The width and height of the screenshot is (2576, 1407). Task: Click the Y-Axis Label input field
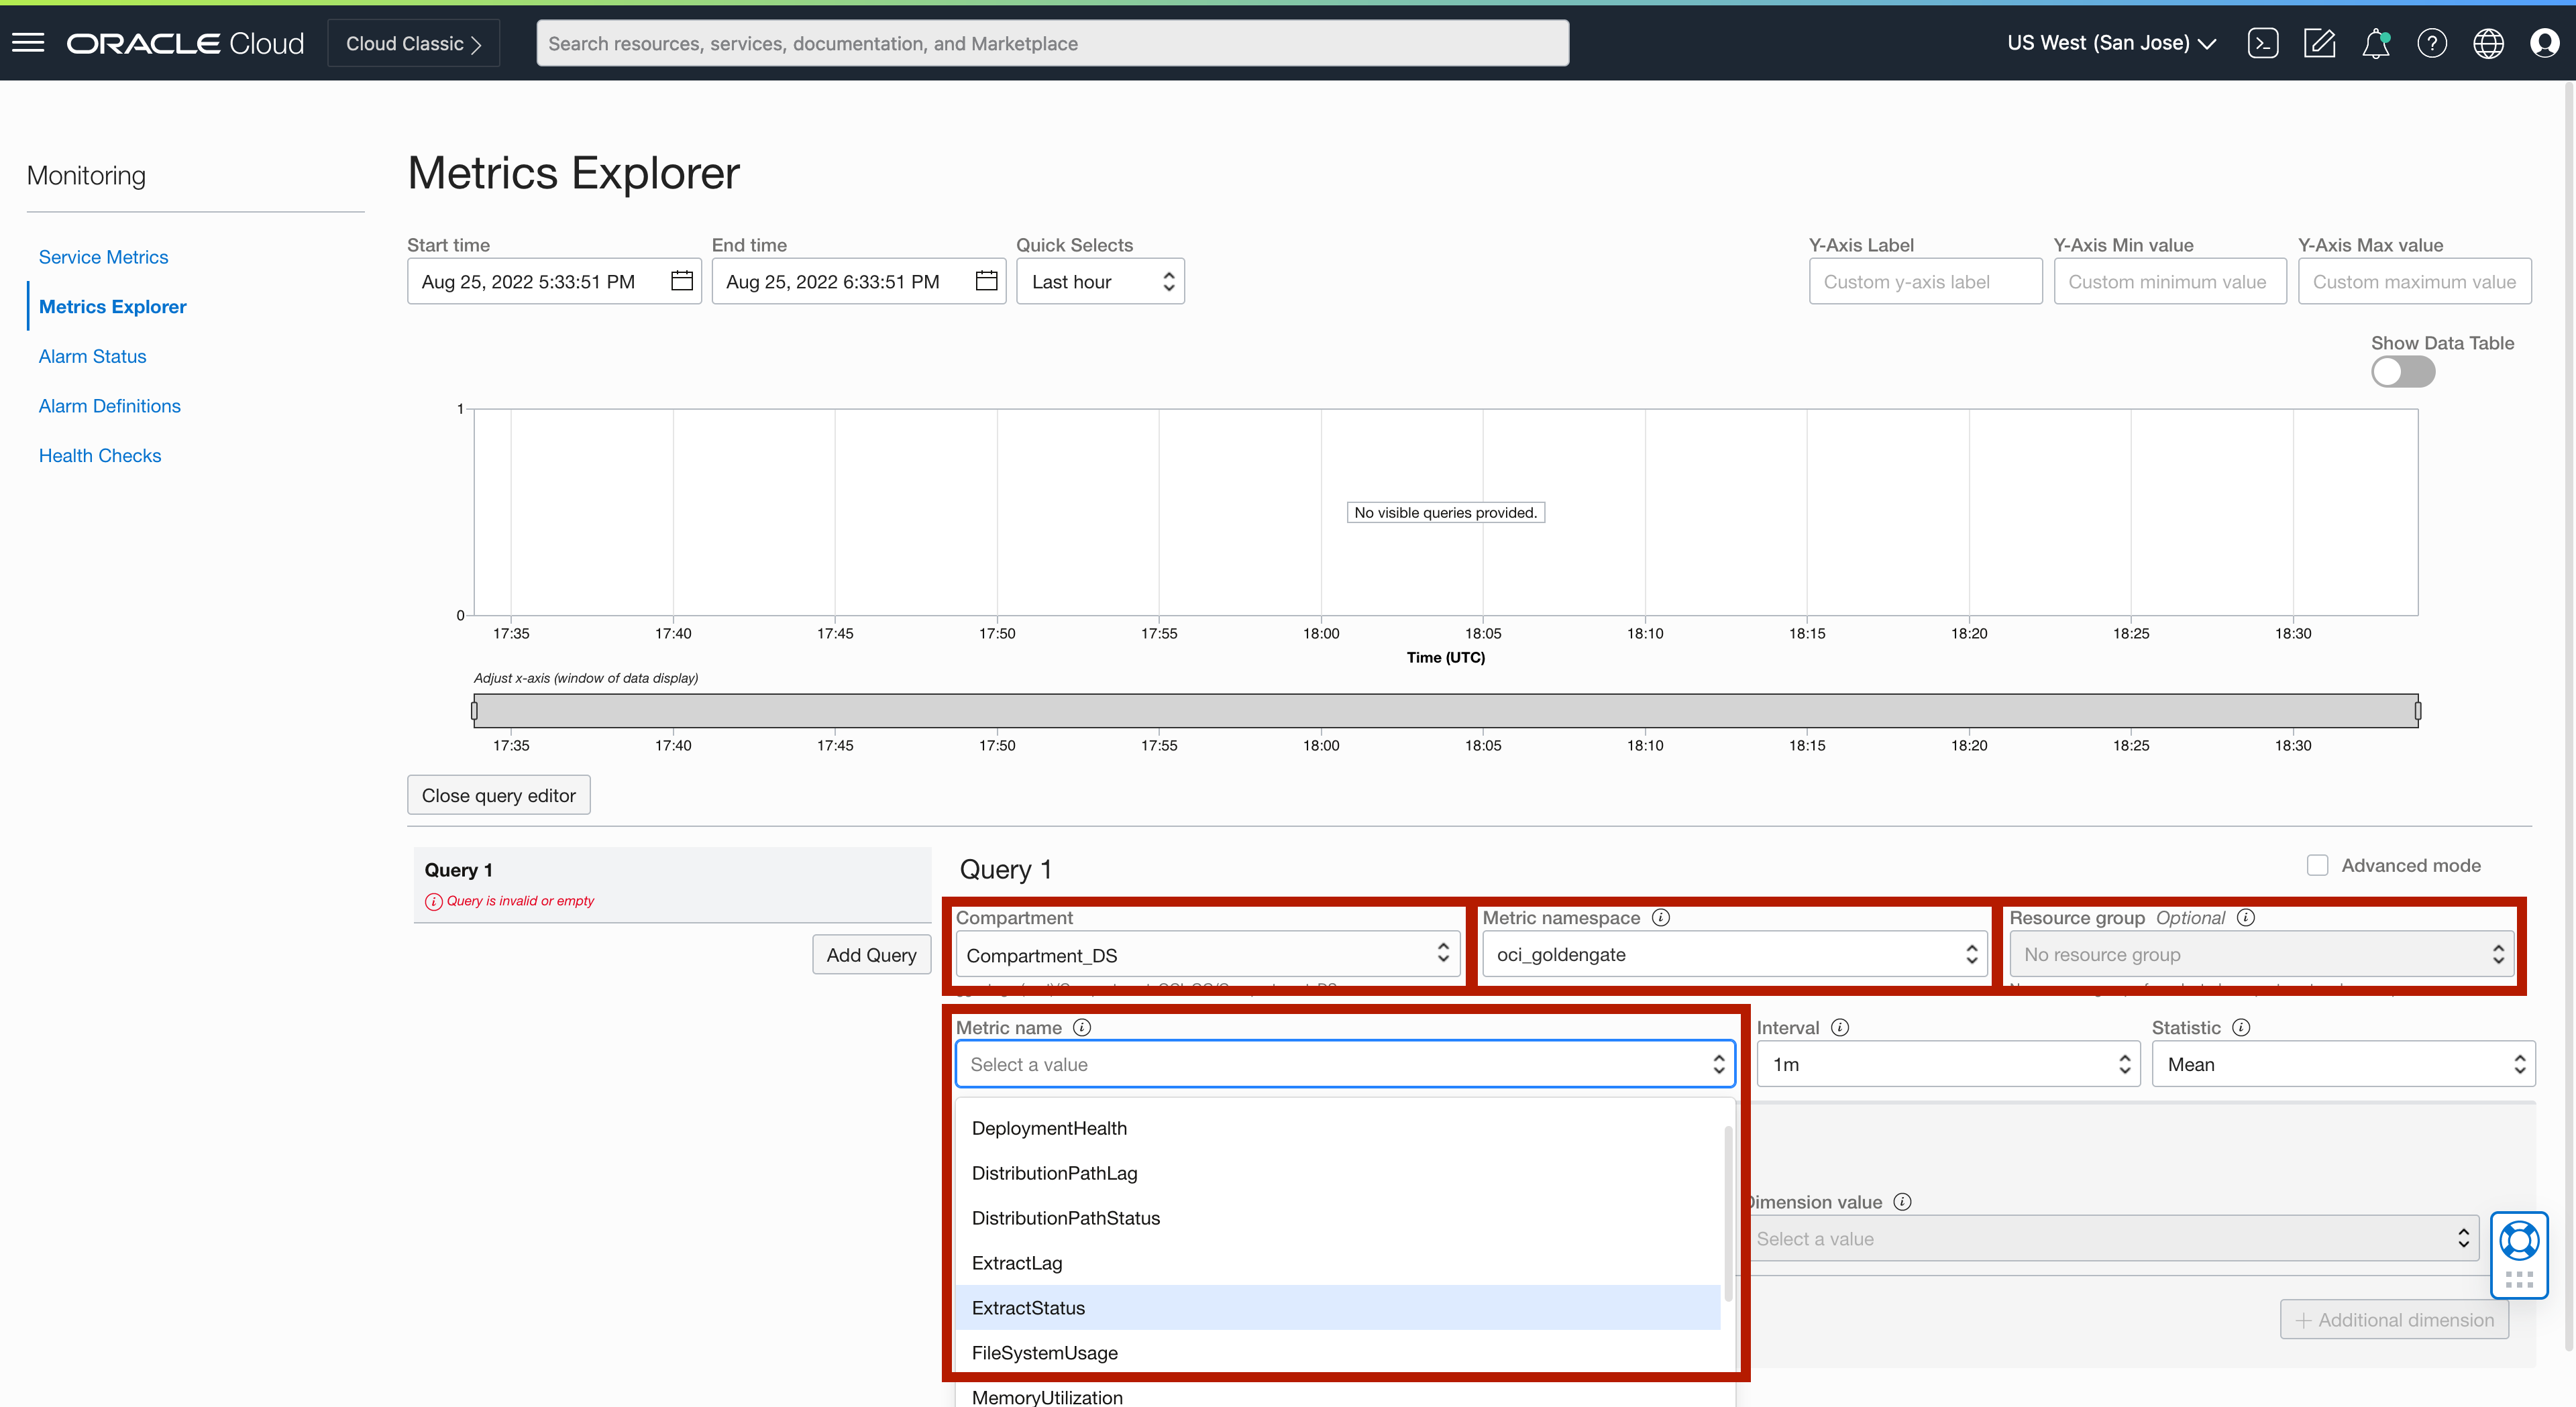(x=1925, y=282)
